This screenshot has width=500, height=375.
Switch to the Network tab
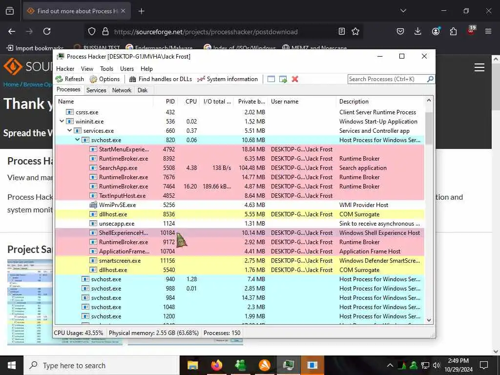click(122, 90)
